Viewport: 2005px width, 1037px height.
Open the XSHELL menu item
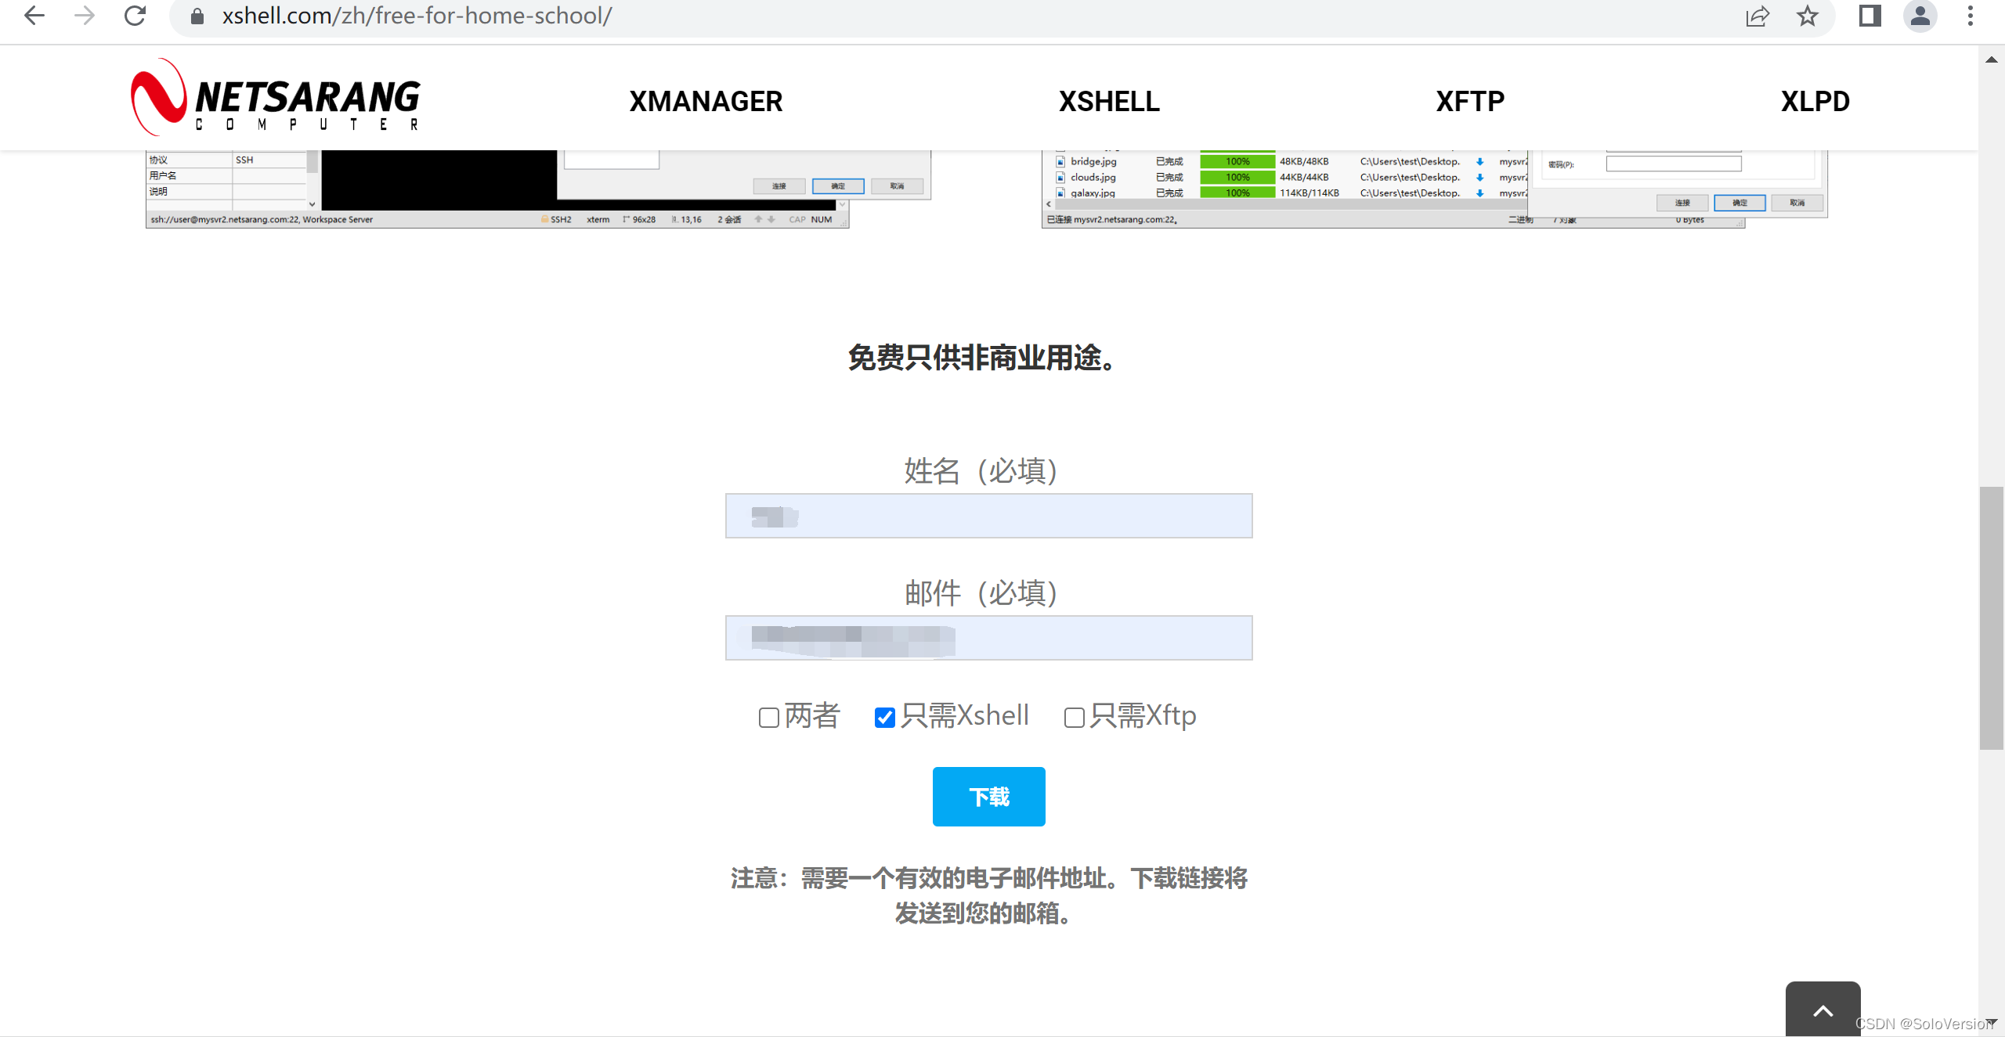1109,101
